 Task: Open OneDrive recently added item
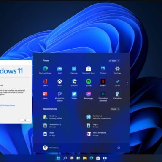53,117
